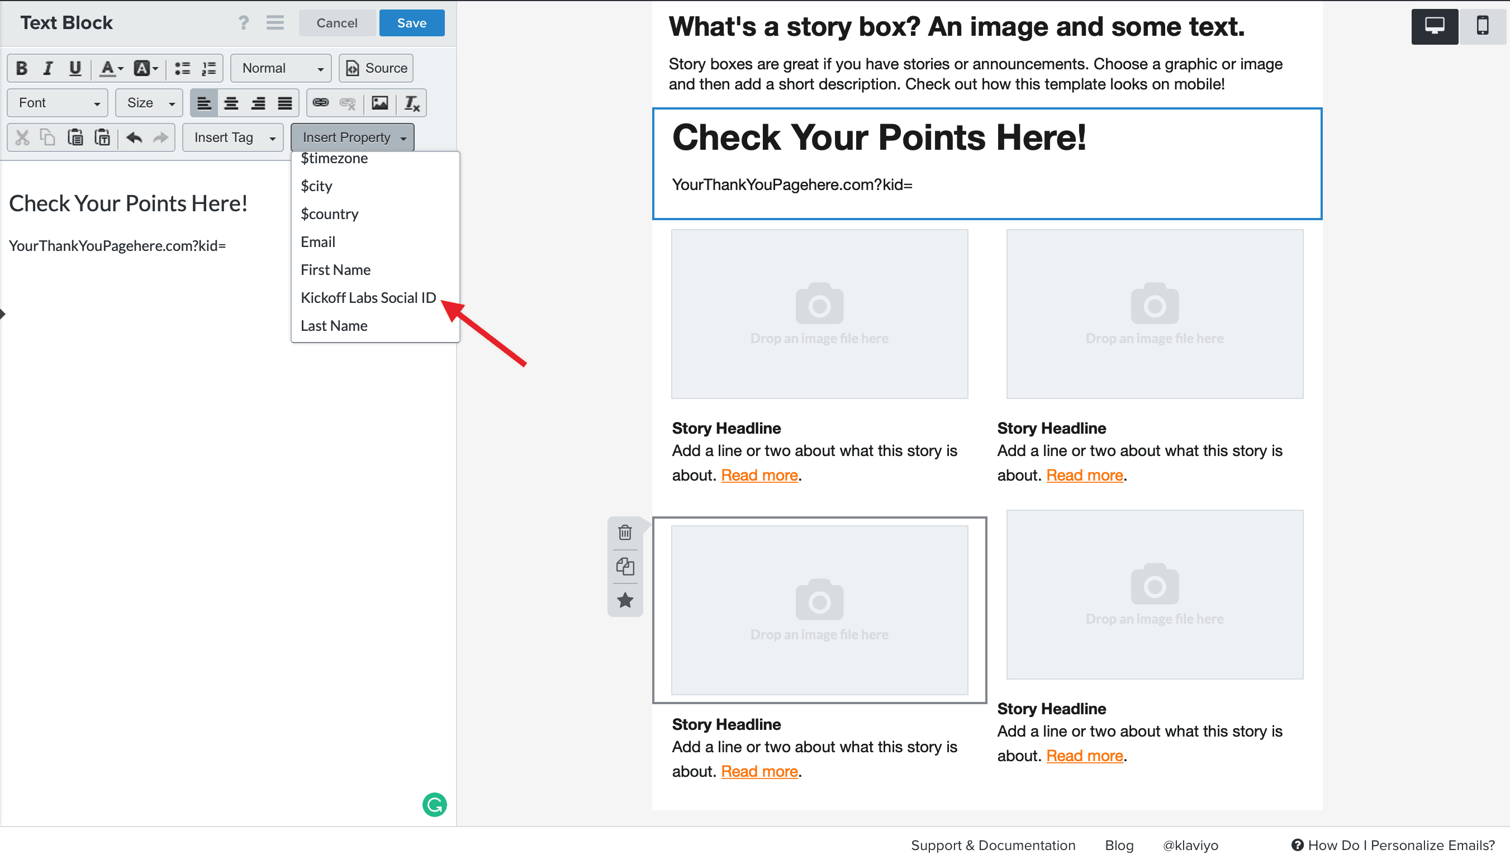Open the Text Block hamburger menu

coord(275,23)
